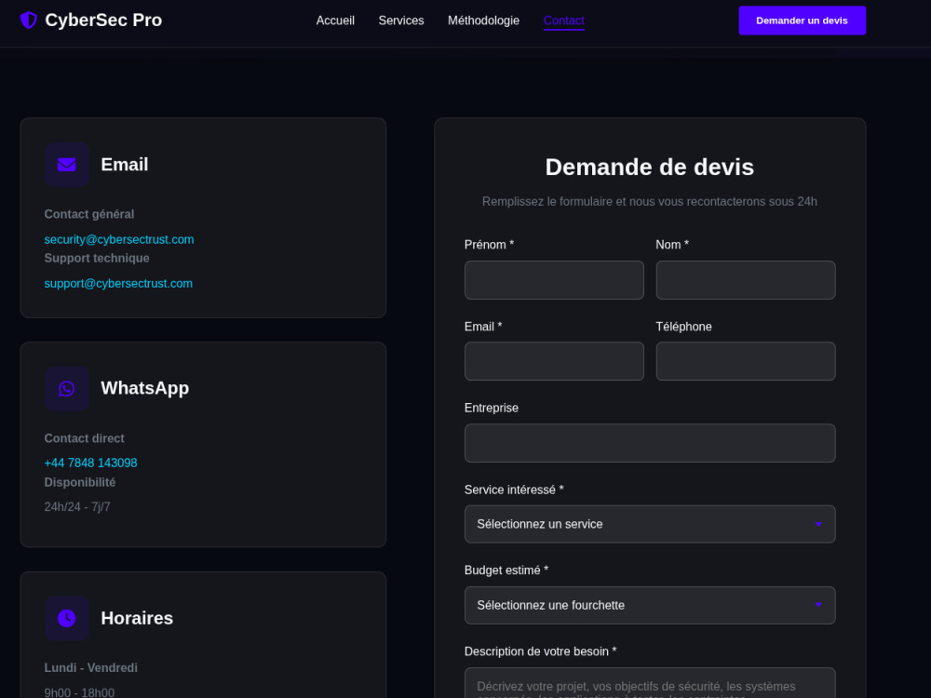Focus the Email form input field
This screenshot has width=931, height=698.
[554, 361]
